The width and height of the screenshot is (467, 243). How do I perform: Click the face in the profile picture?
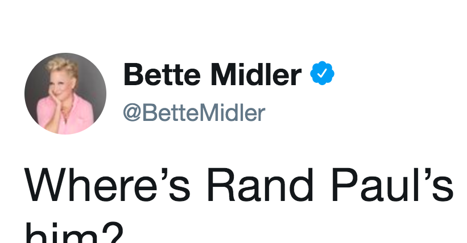(59, 85)
